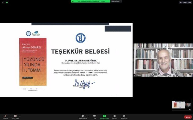Click the Sn. Prof. Dr. Ahmet DEMİREL name

81,61
